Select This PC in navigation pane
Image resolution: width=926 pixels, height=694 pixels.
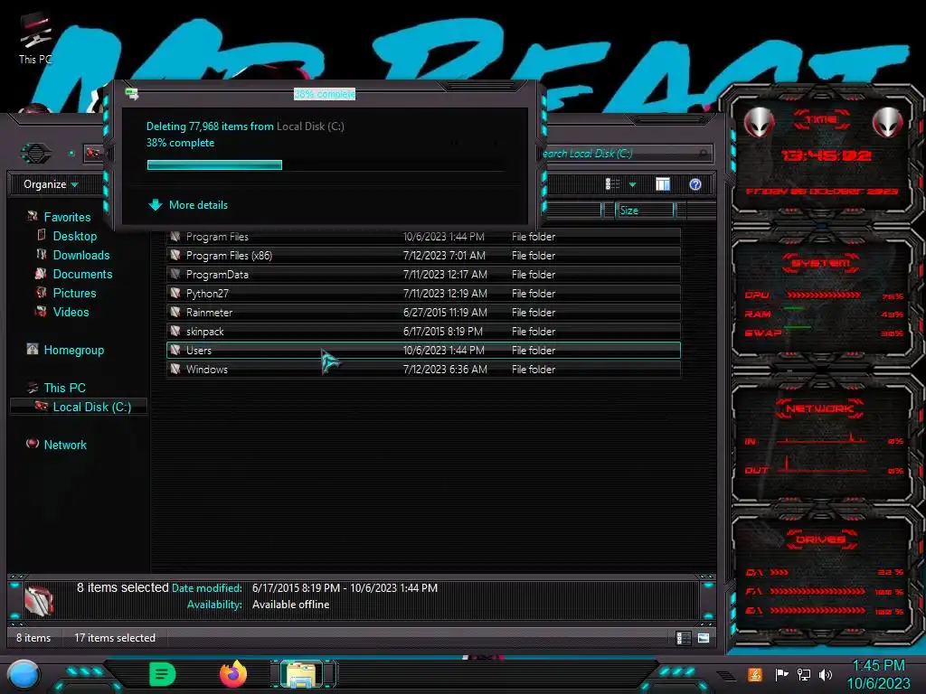point(64,388)
